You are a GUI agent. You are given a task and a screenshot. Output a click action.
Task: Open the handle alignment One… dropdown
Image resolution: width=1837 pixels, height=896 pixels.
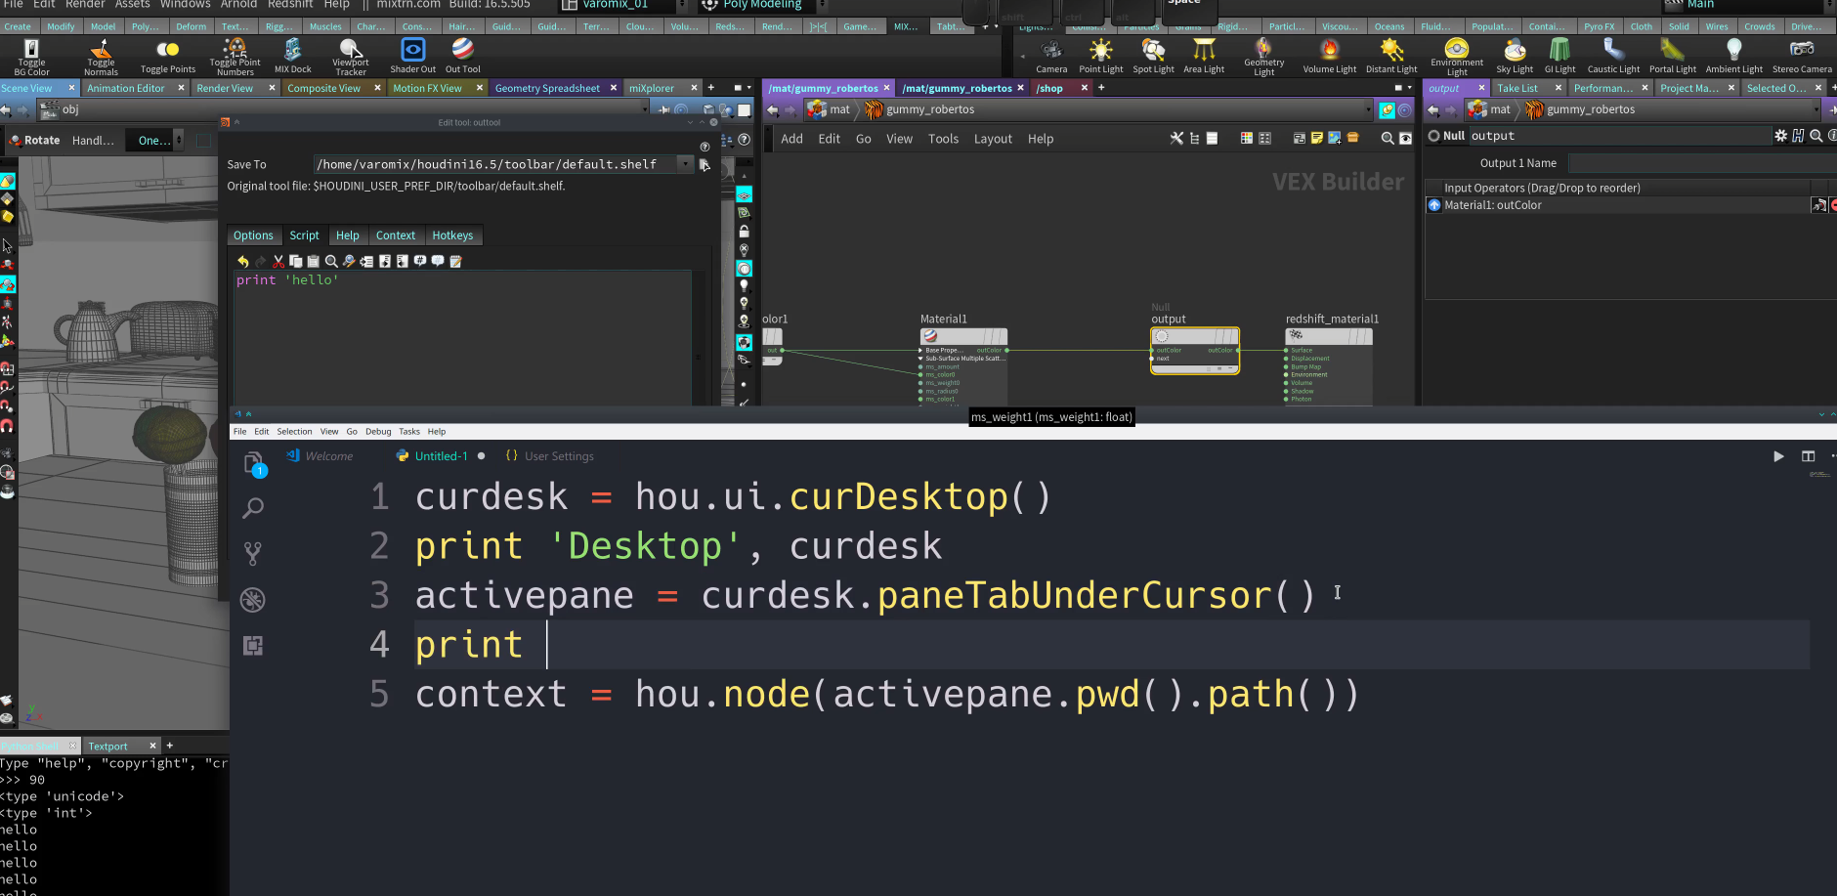point(160,141)
